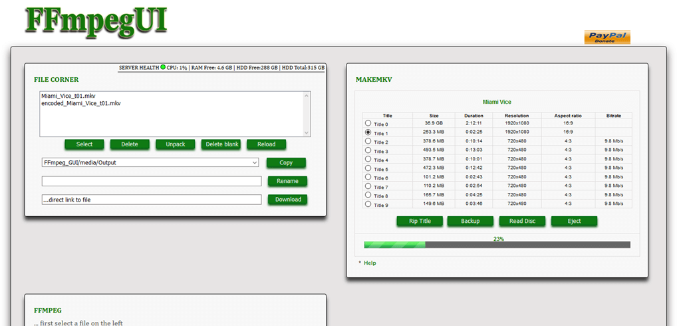The width and height of the screenshot is (681, 326).
Task: Select Title 0 radio button
Action: [368, 123]
